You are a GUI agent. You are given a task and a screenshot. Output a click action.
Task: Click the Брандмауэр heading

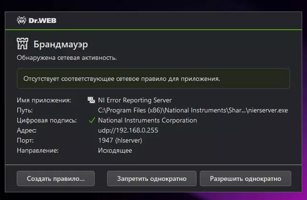tap(61, 44)
